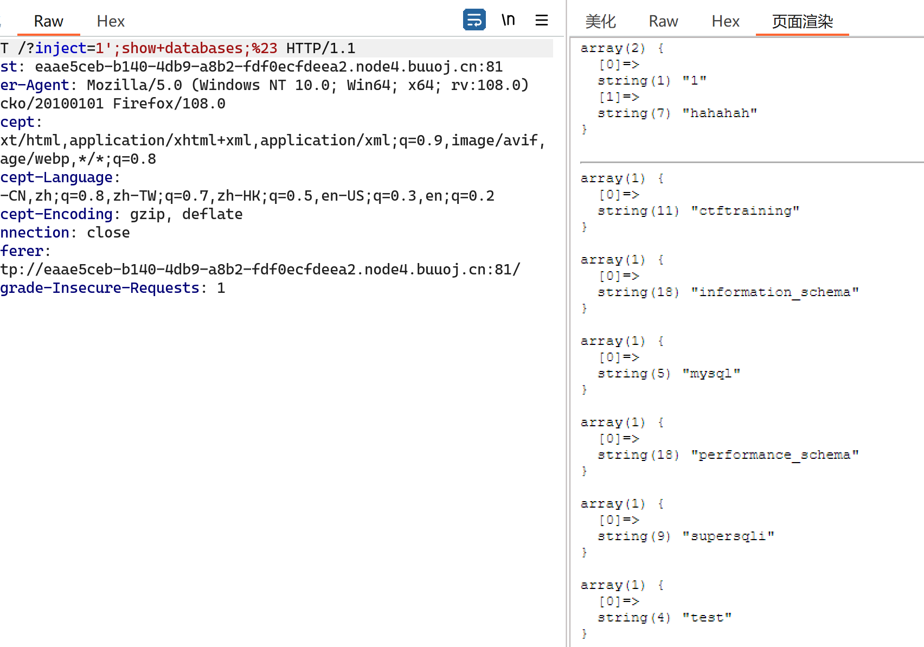Click "hahahah" string in rendered output

point(720,113)
